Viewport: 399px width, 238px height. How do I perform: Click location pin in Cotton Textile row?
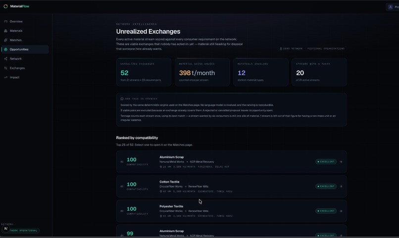161,191
